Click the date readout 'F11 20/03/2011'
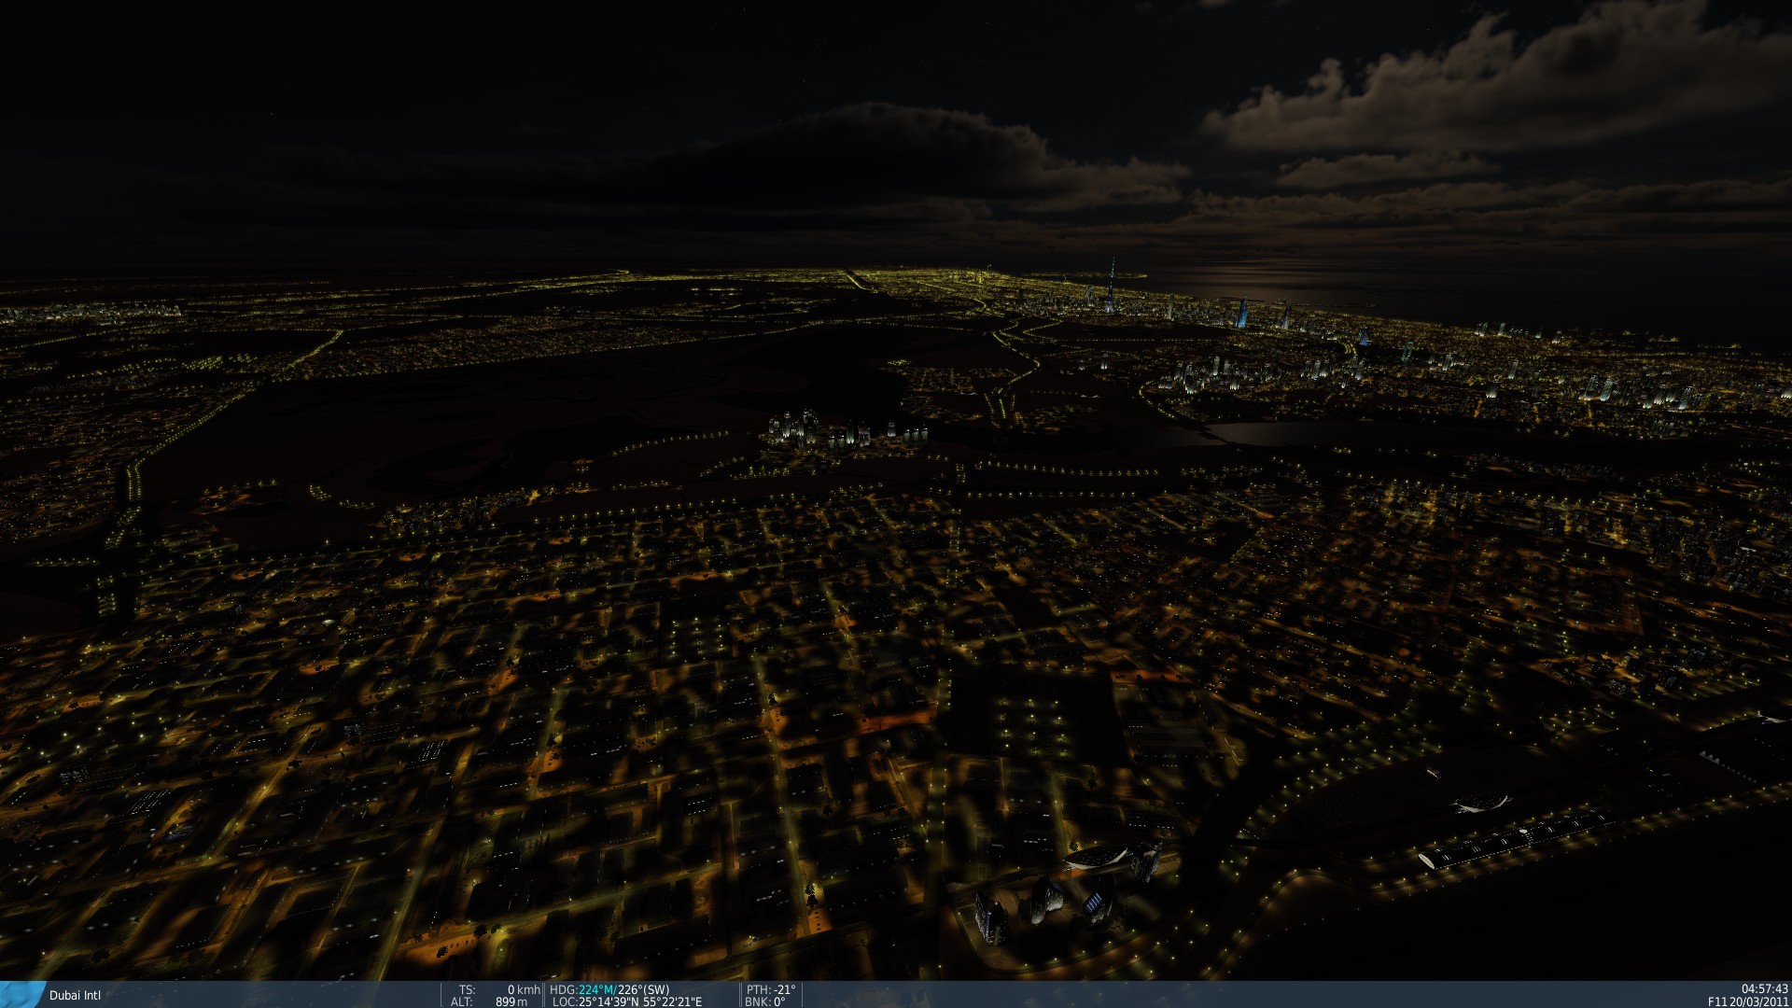Image resolution: width=1792 pixels, height=1008 pixels. point(1748,1001)
